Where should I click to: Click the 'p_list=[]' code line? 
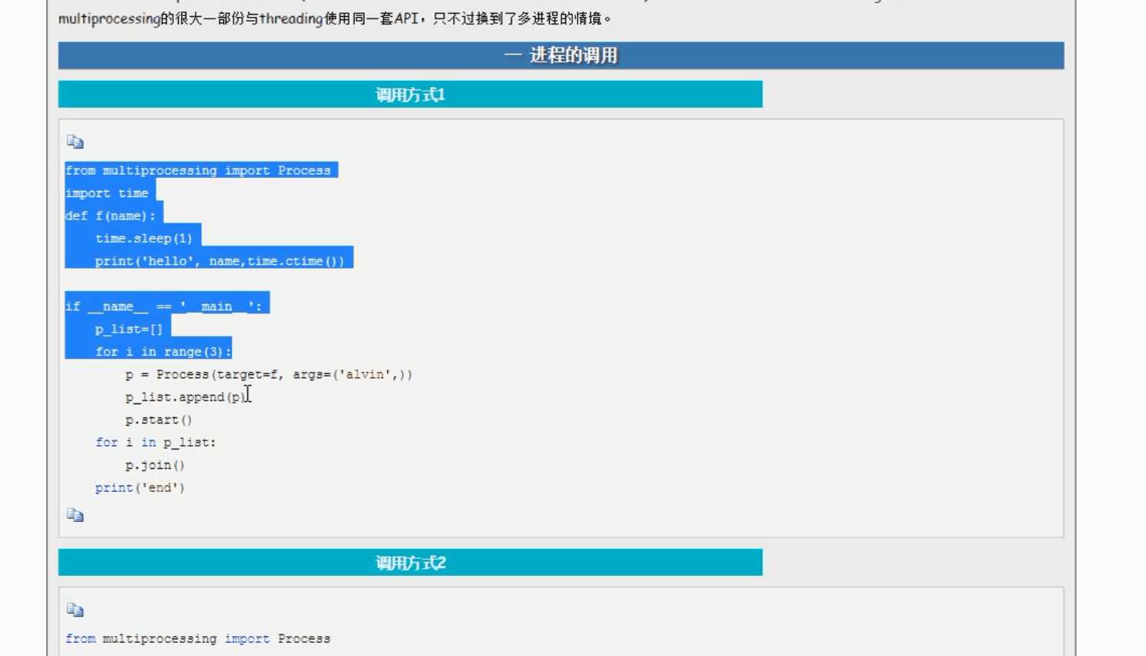[x=129, y=329]
